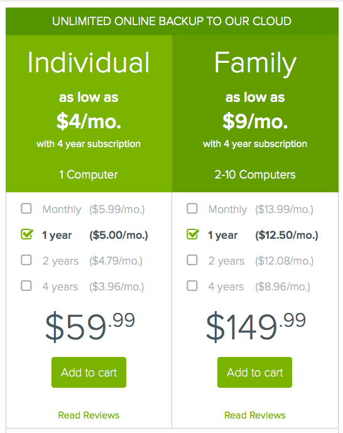Viewport: 343px width, 433px height.
Task: Tick the Individual 4 years $3.96/mo. checkbox
Action: tap(26, 286)
